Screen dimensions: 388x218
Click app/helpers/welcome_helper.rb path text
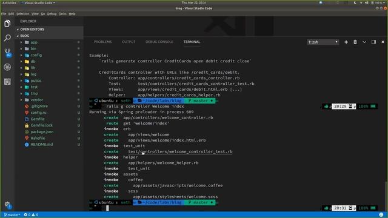point(163,163)
